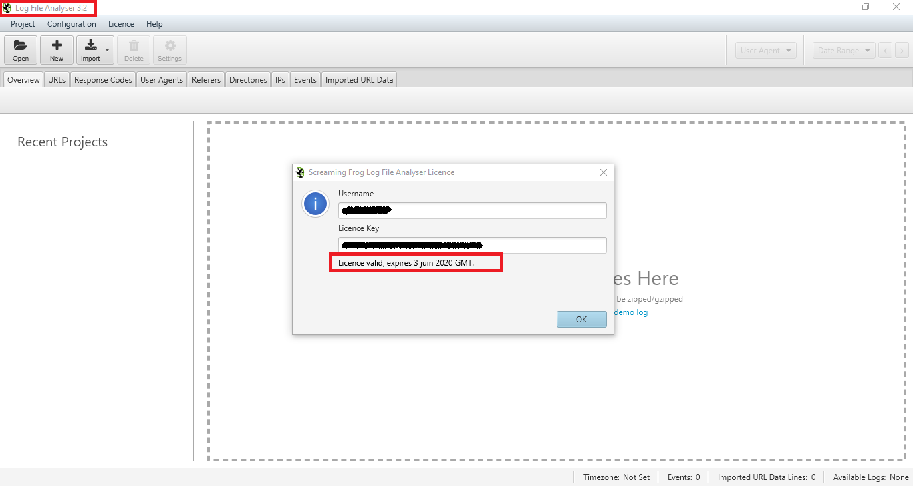The image size is (913, 486).
Task: Import log files via the Import icon
Action: pyautogui.click(x=90, y=49)
